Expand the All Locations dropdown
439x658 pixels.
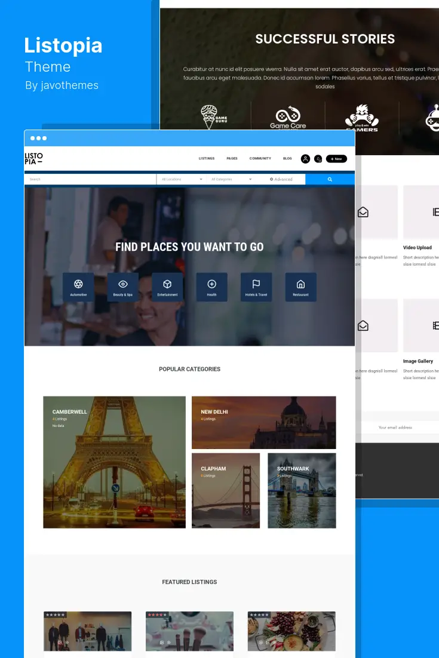pyautogui.click(x=182, y=179)
